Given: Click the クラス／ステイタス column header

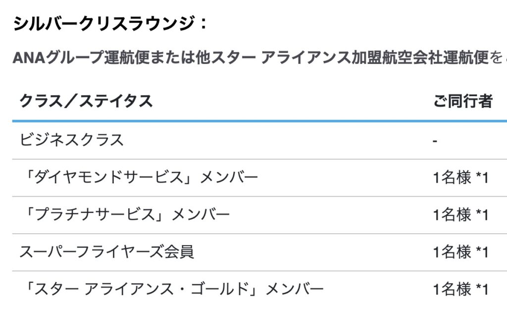Looking at the screenshot, I should (86, 101).
